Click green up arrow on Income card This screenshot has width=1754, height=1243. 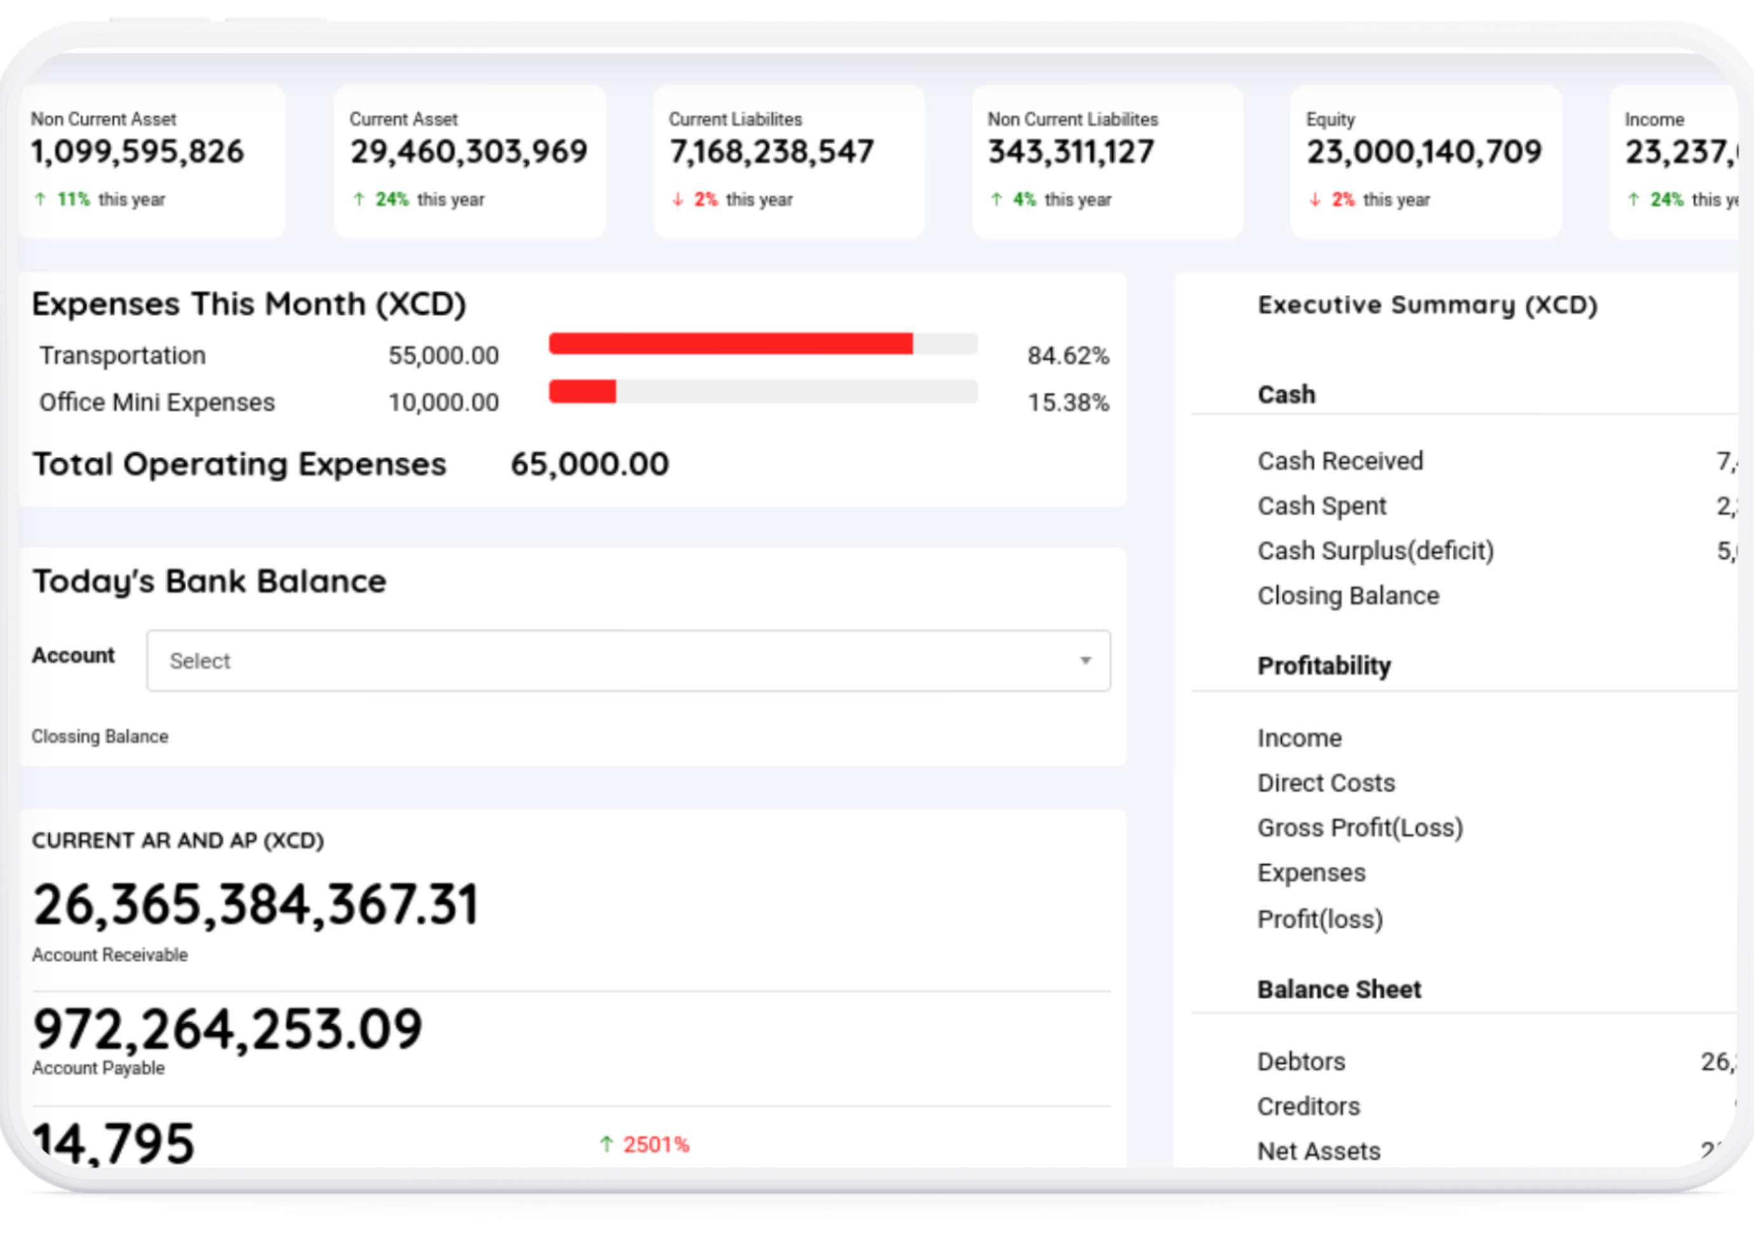click(1634, 200)
